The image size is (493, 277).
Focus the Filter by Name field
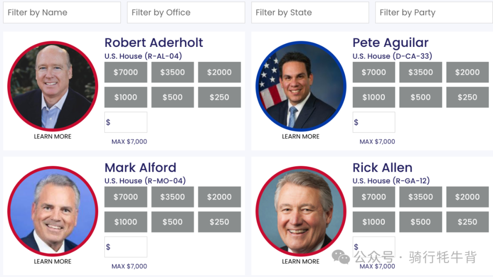click(x=62, y=13)
